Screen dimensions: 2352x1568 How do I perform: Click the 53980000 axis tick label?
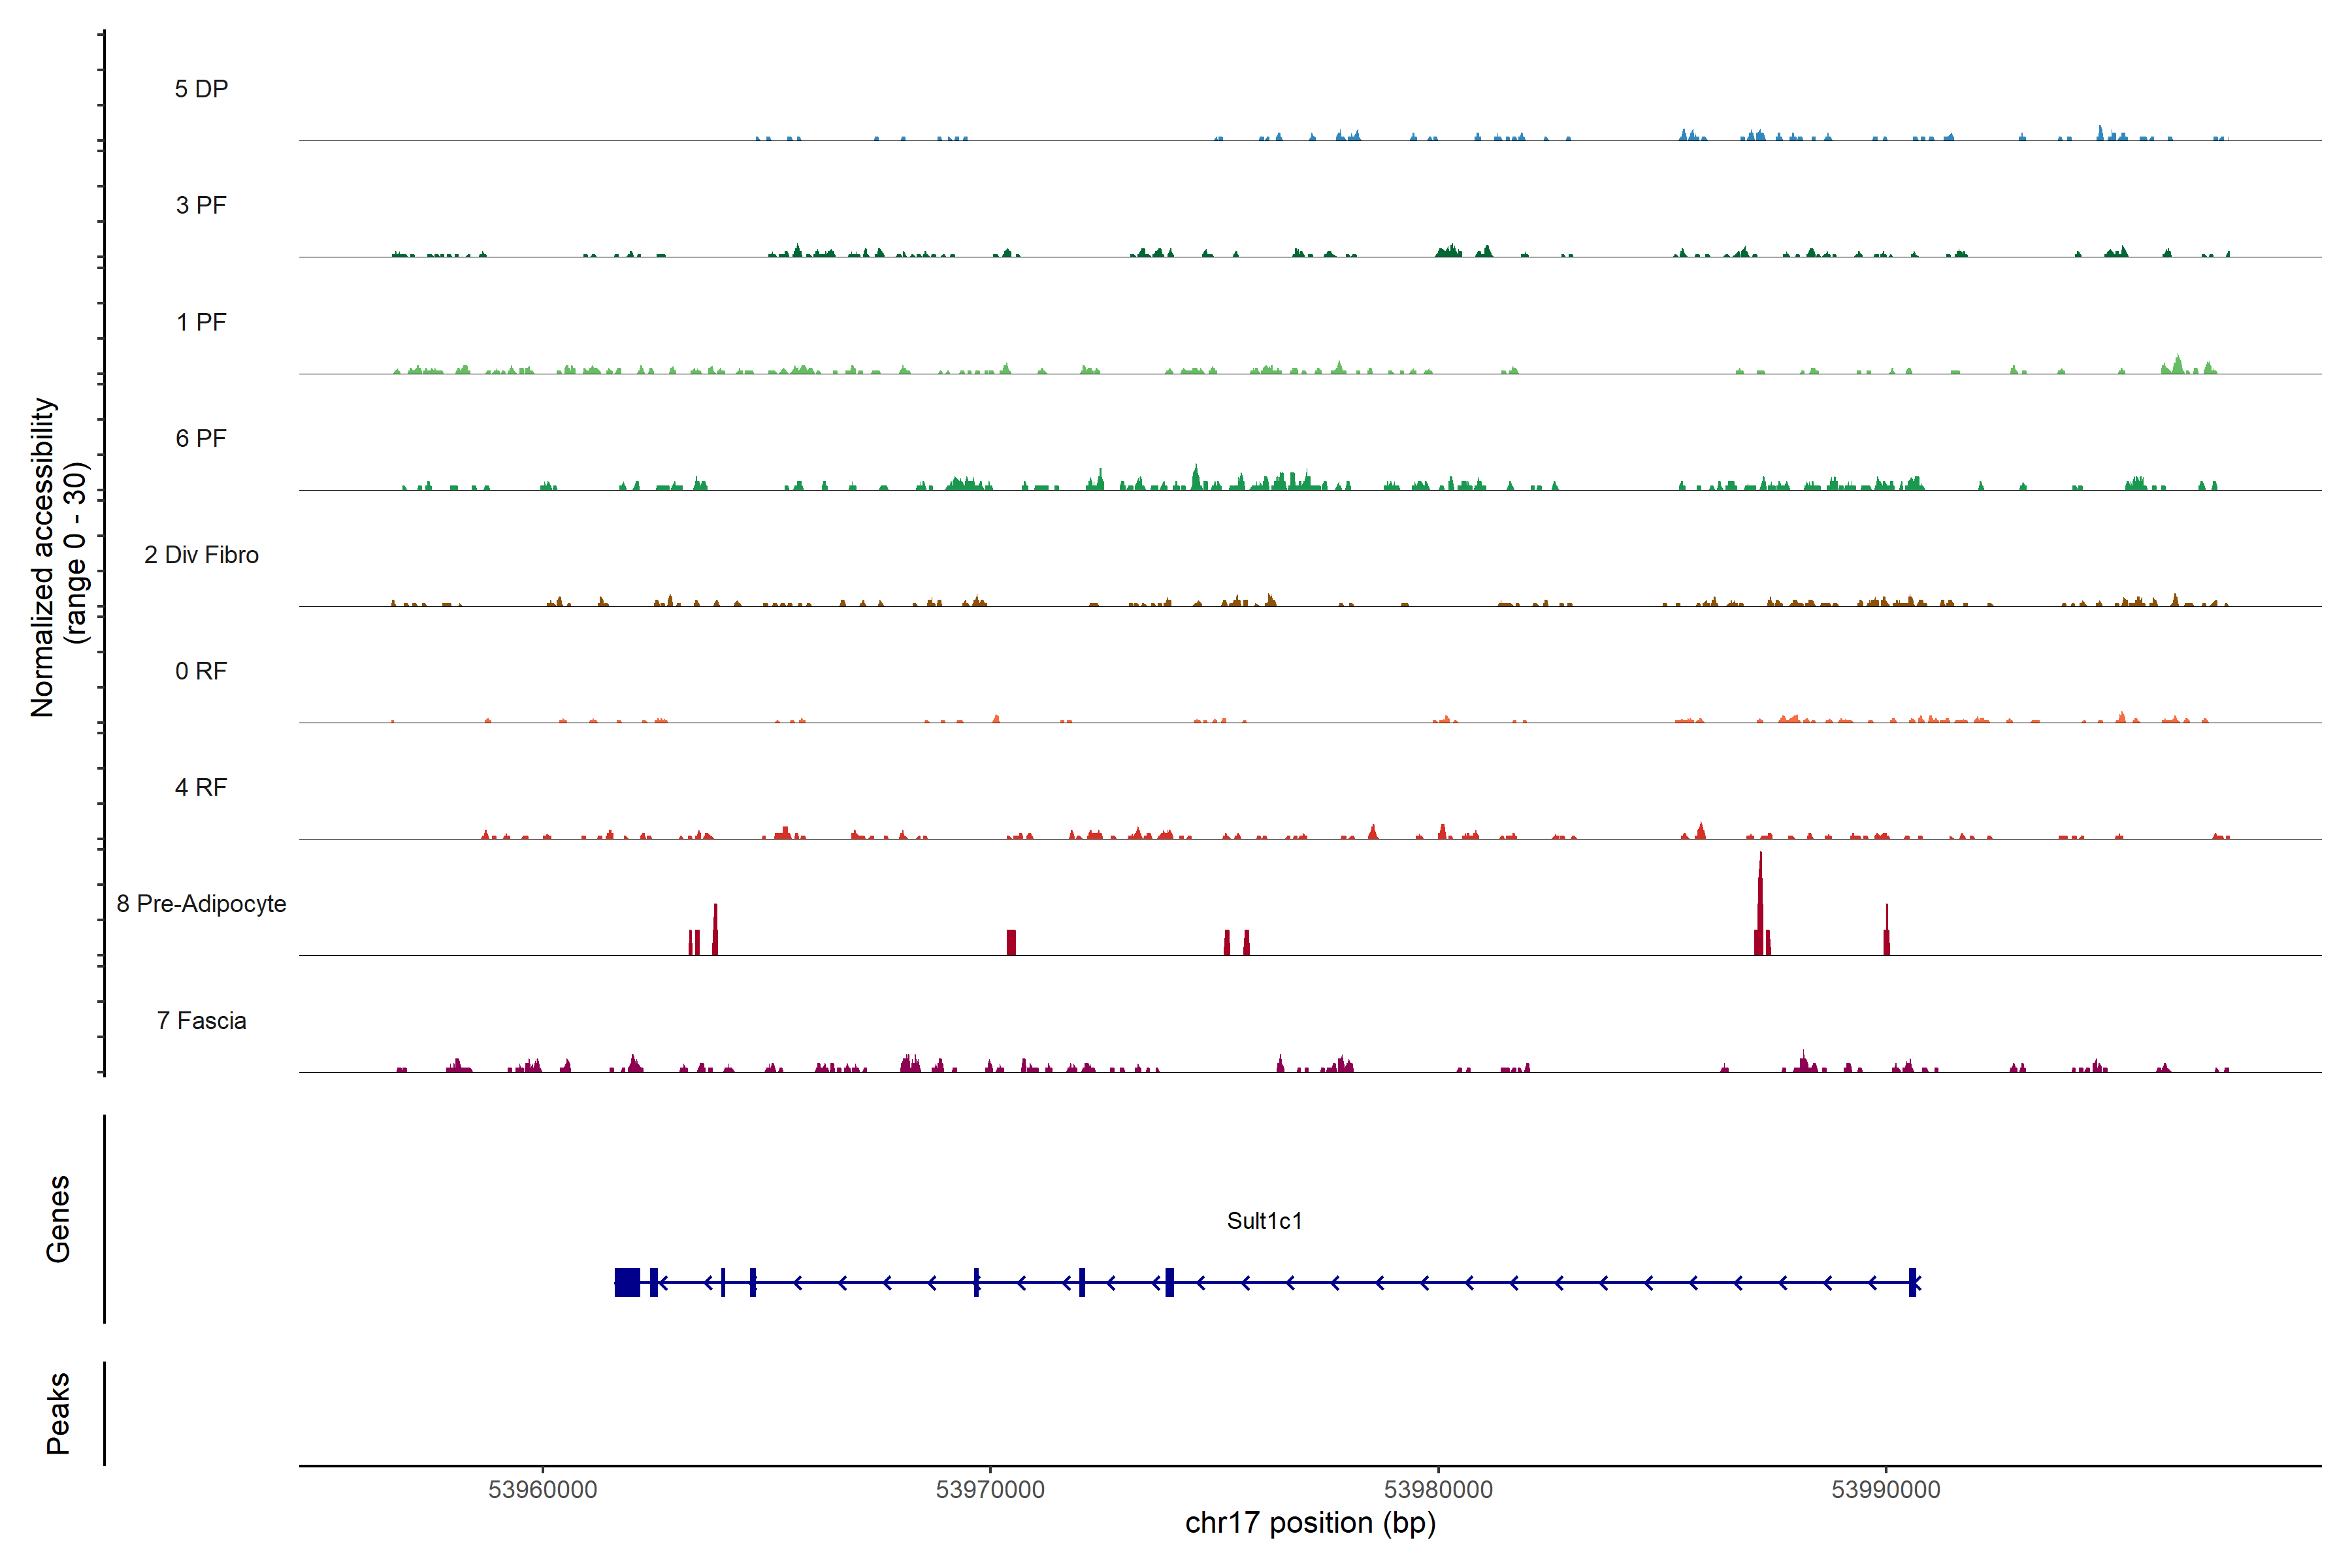pos(1438,1489)
